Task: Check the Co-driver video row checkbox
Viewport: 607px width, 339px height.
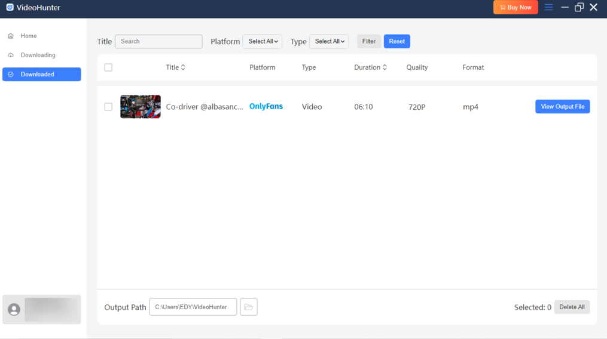Action: point(108,107)
